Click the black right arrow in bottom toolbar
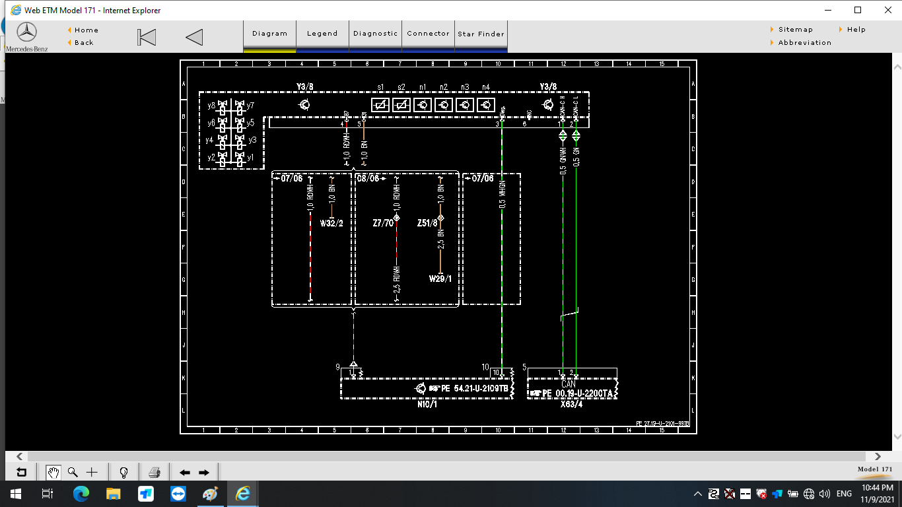902x507 pixels. (x=204, y=473)
